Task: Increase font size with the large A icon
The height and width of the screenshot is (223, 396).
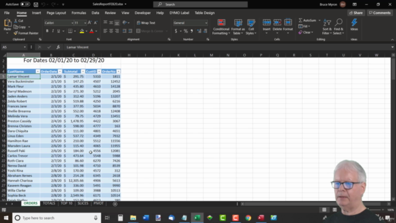Action: 90,23
